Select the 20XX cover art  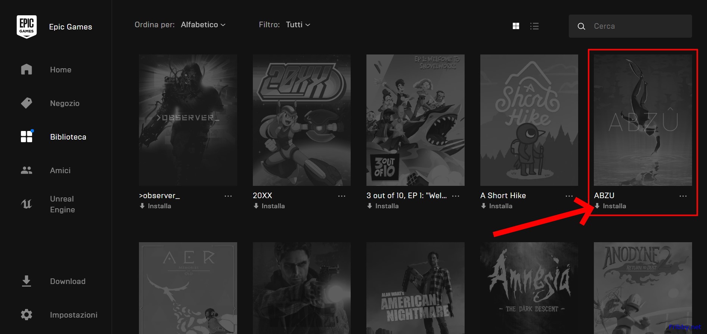tap(302, 120)
